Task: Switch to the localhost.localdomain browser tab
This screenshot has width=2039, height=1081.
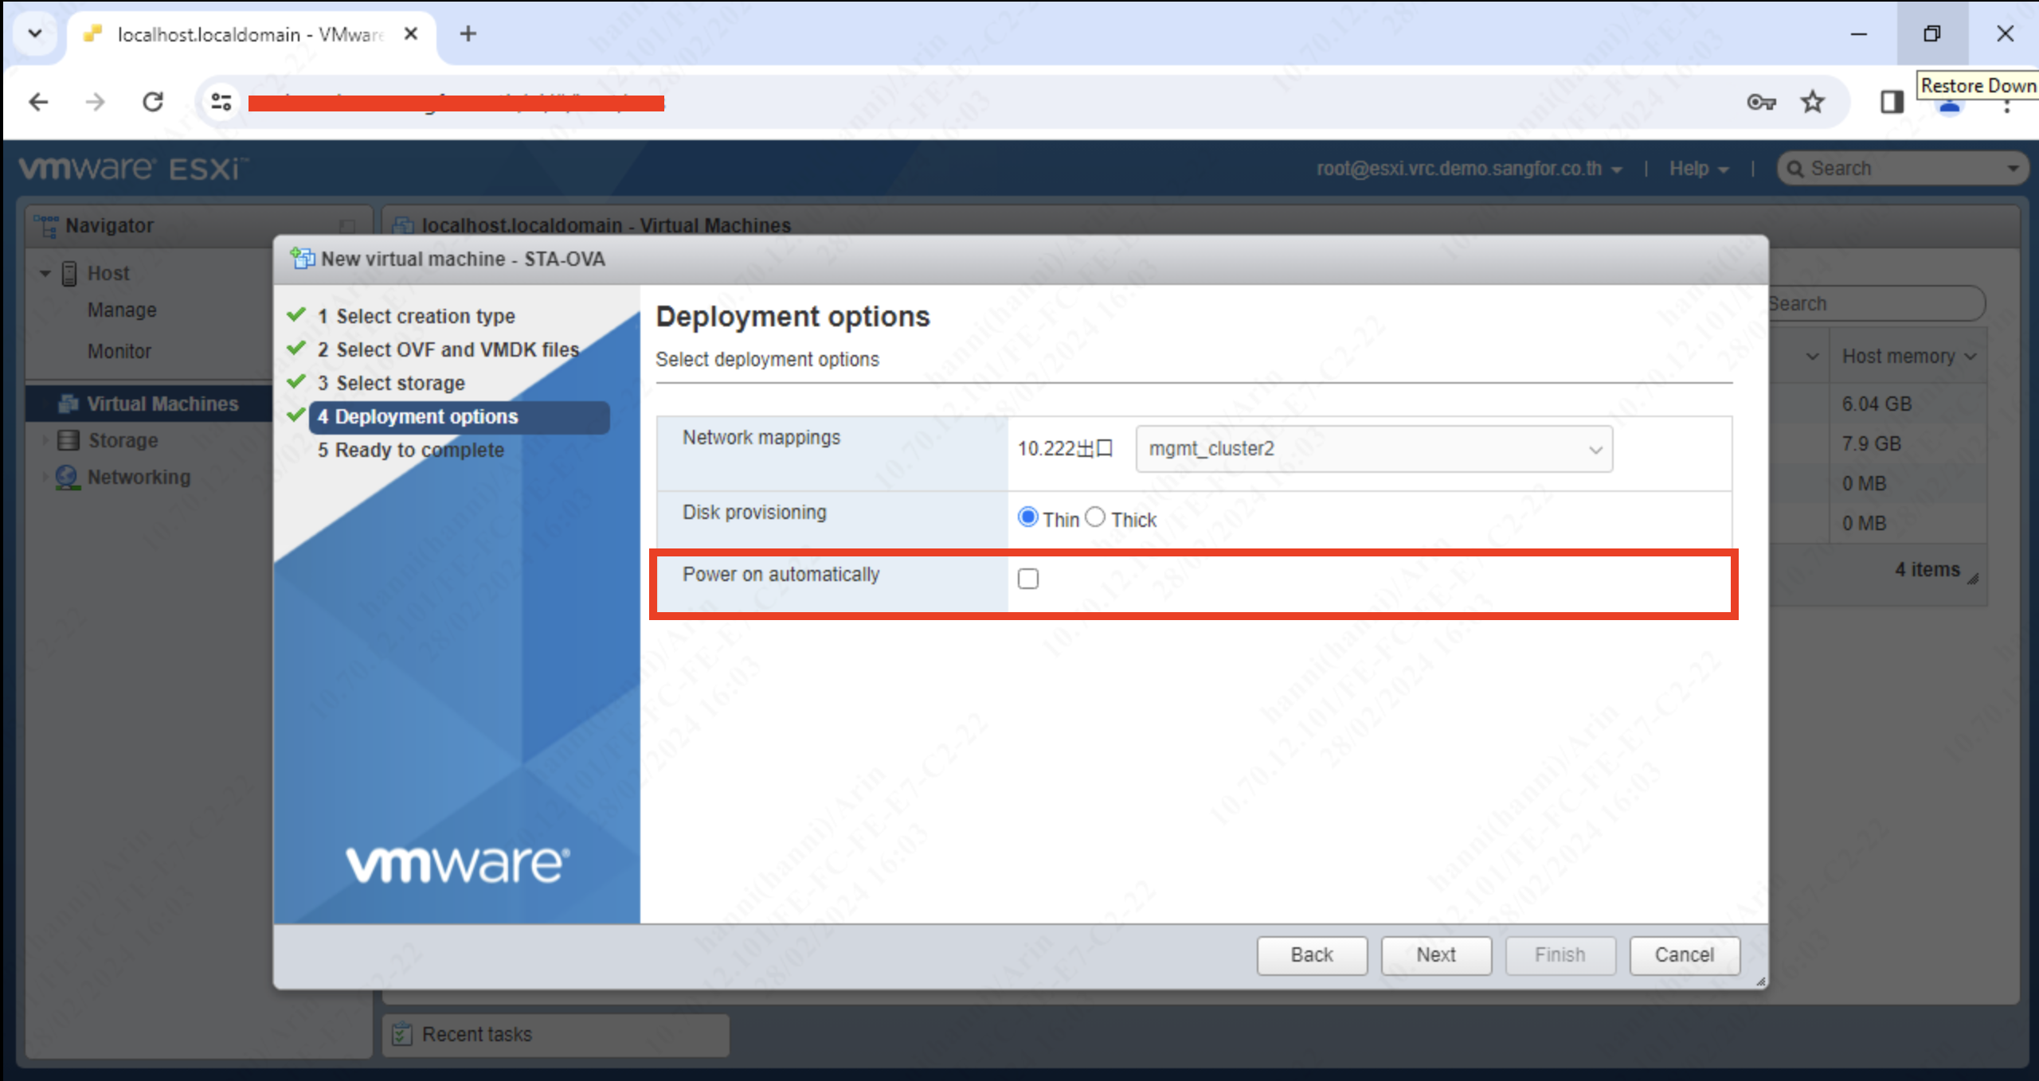Action: [x=239, y=33]
